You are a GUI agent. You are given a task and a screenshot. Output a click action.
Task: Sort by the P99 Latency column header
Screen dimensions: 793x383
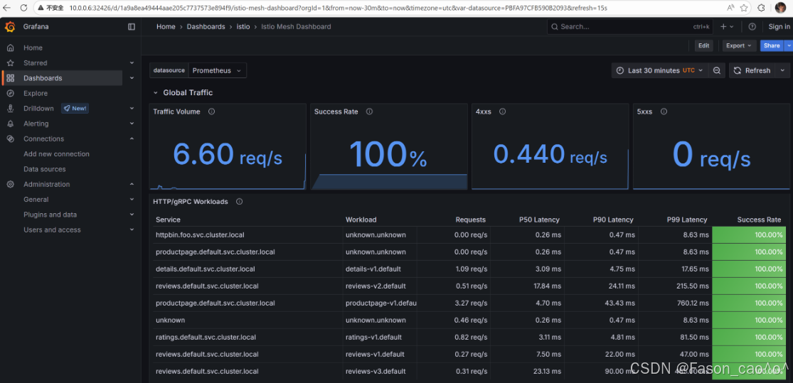[687, 220]
